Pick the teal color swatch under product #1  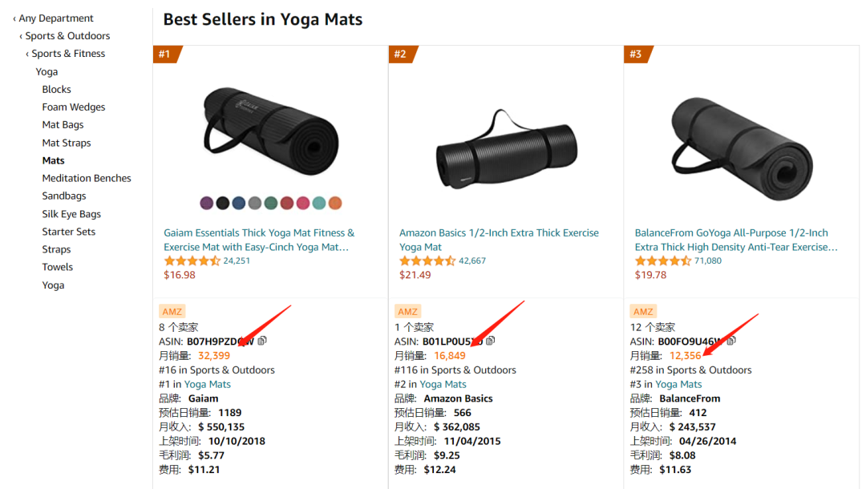point(319,203)
